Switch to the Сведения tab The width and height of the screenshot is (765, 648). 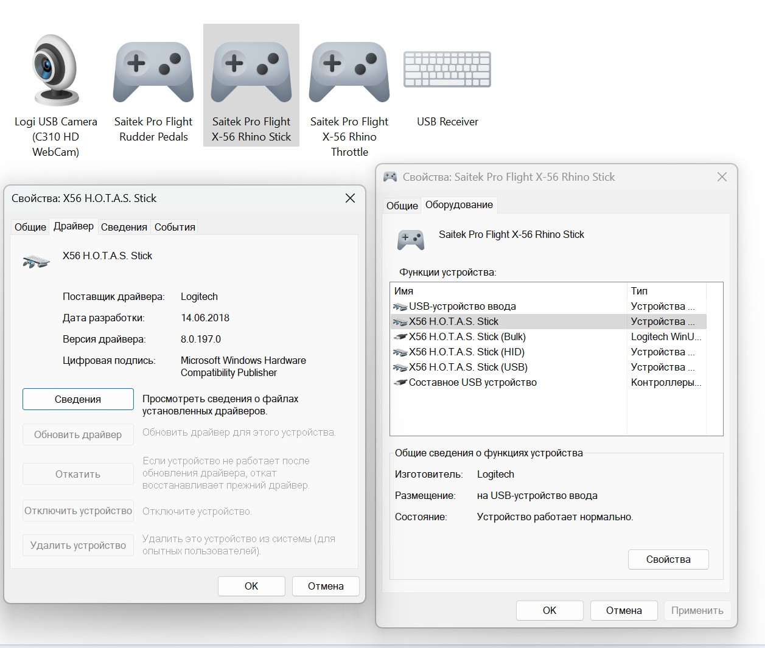coord(124,227)
